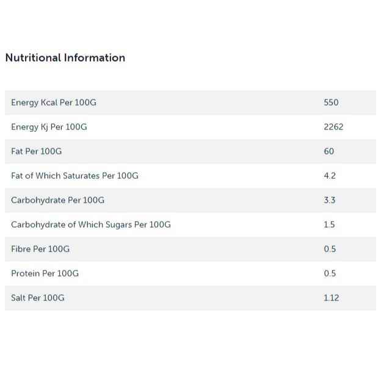This screenshot has height=381, width=381.
Task: Select the Carbohydrate Per 100G label
Action: (x=57, y=200)
